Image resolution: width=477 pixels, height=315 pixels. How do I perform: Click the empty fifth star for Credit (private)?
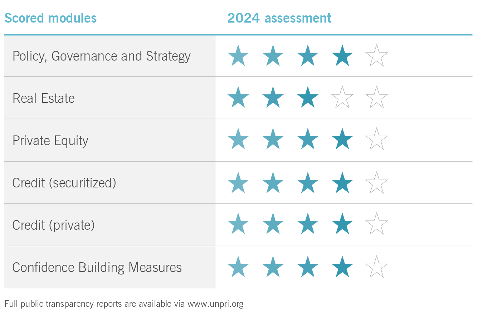(377, 224)
